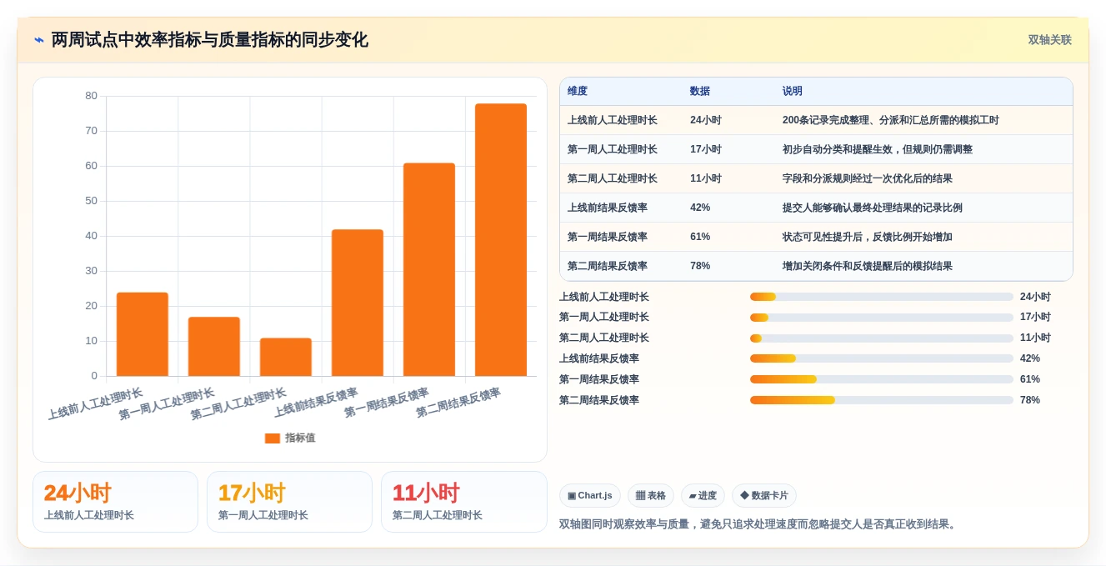1106x566 pixels.
Task: Click description 字段和分派规则经过一次优化后的结果
Action: (868, 178)
